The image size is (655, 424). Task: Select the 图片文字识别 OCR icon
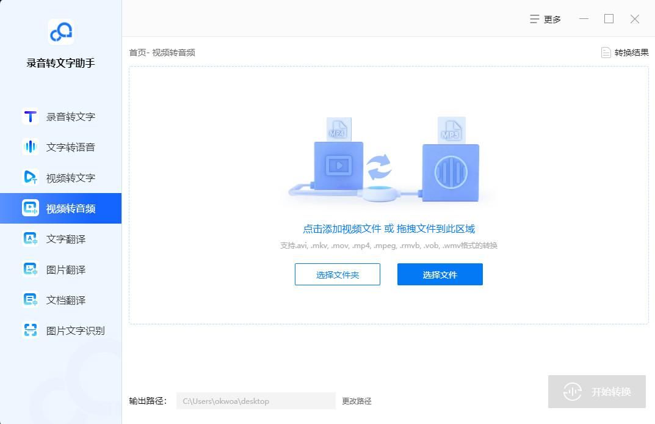coord(31,331)
